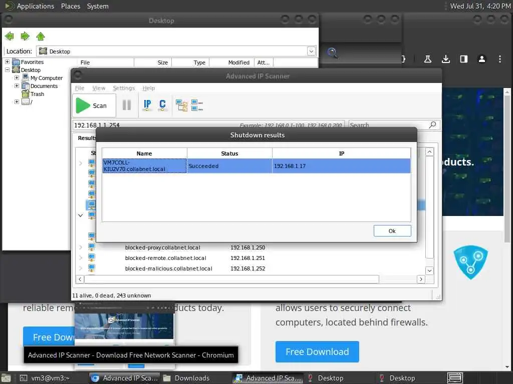Screen dimensions: 513x384
Task: Open the Places menu in top panel
Action: click(x=70, y=6)
